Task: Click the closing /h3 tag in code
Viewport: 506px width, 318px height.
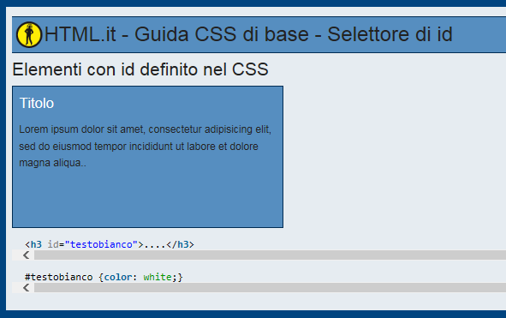Action: [180, 244]
